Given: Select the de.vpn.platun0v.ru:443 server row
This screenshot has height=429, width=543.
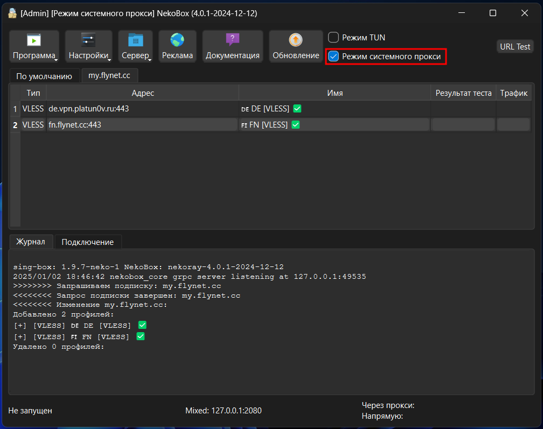Looking at the screenshot, I should tap(143, 109).
